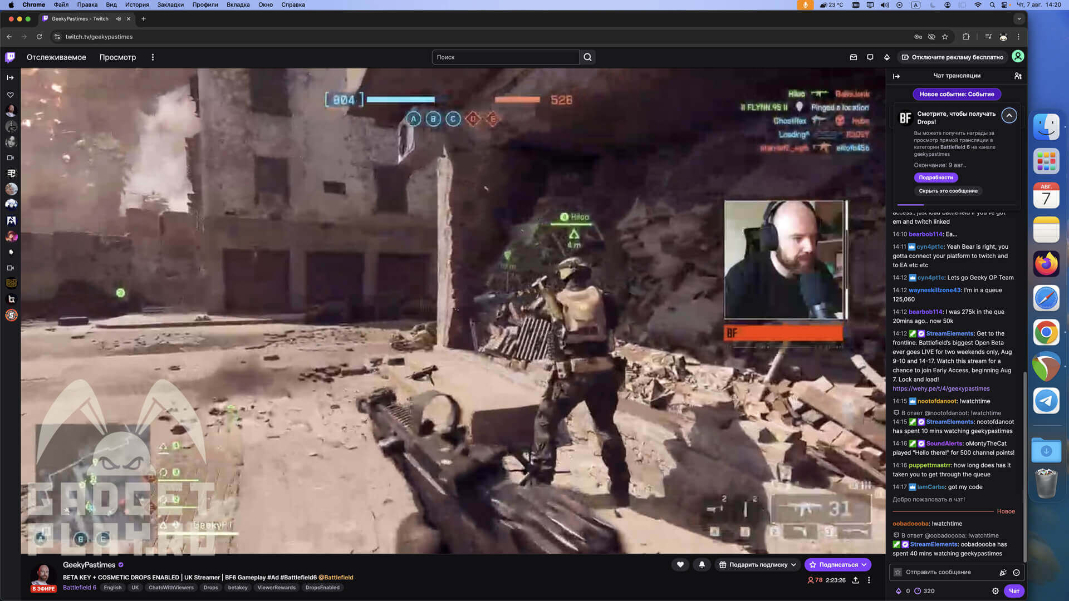Open a new browser tab
Image resolution: width=1069 pixels, height=601 pixels.
[144, 18]
